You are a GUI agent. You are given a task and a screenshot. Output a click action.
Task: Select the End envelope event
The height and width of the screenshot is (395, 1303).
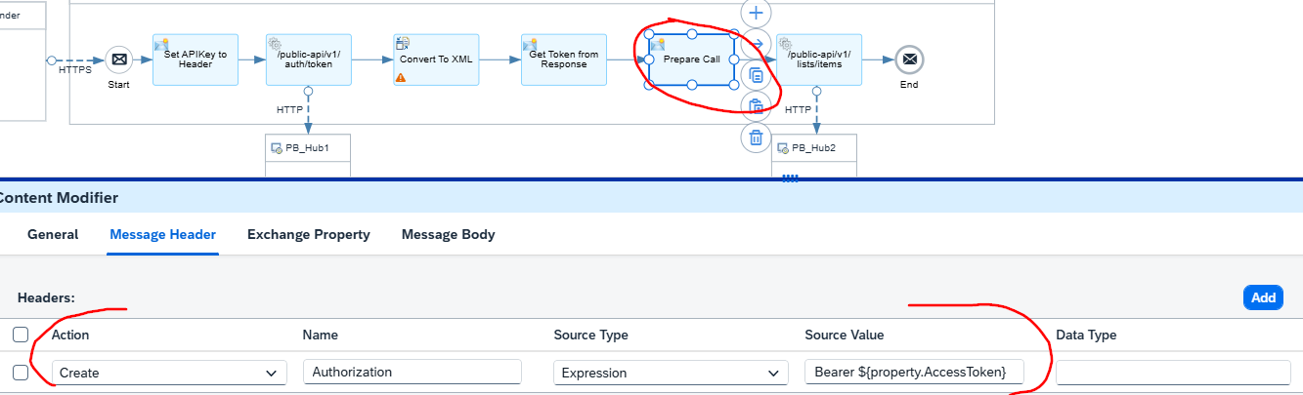point(909,59)
